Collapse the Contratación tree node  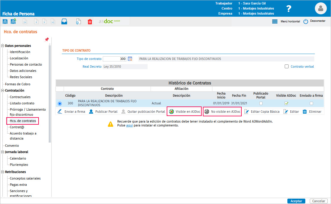pos(3,90)
